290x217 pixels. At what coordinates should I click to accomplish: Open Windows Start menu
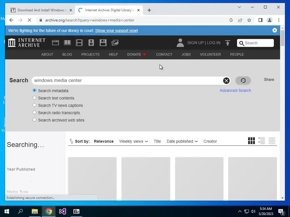pos(7,211)
